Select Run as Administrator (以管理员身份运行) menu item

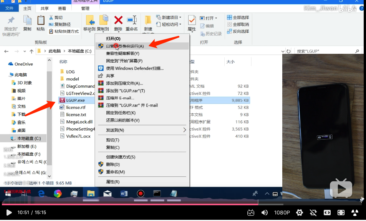point(142,46)
